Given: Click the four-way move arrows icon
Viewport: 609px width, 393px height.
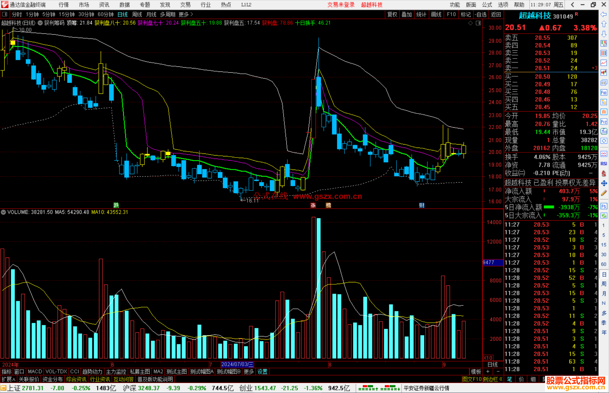Looking at the screenshot, I should (x=604, y=183).
